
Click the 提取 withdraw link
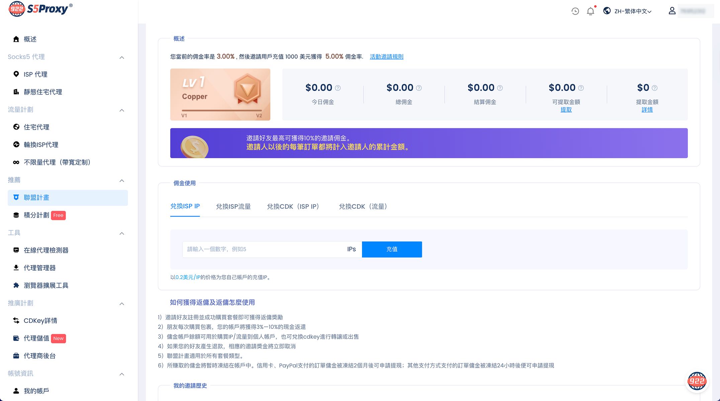coord(566,110)
